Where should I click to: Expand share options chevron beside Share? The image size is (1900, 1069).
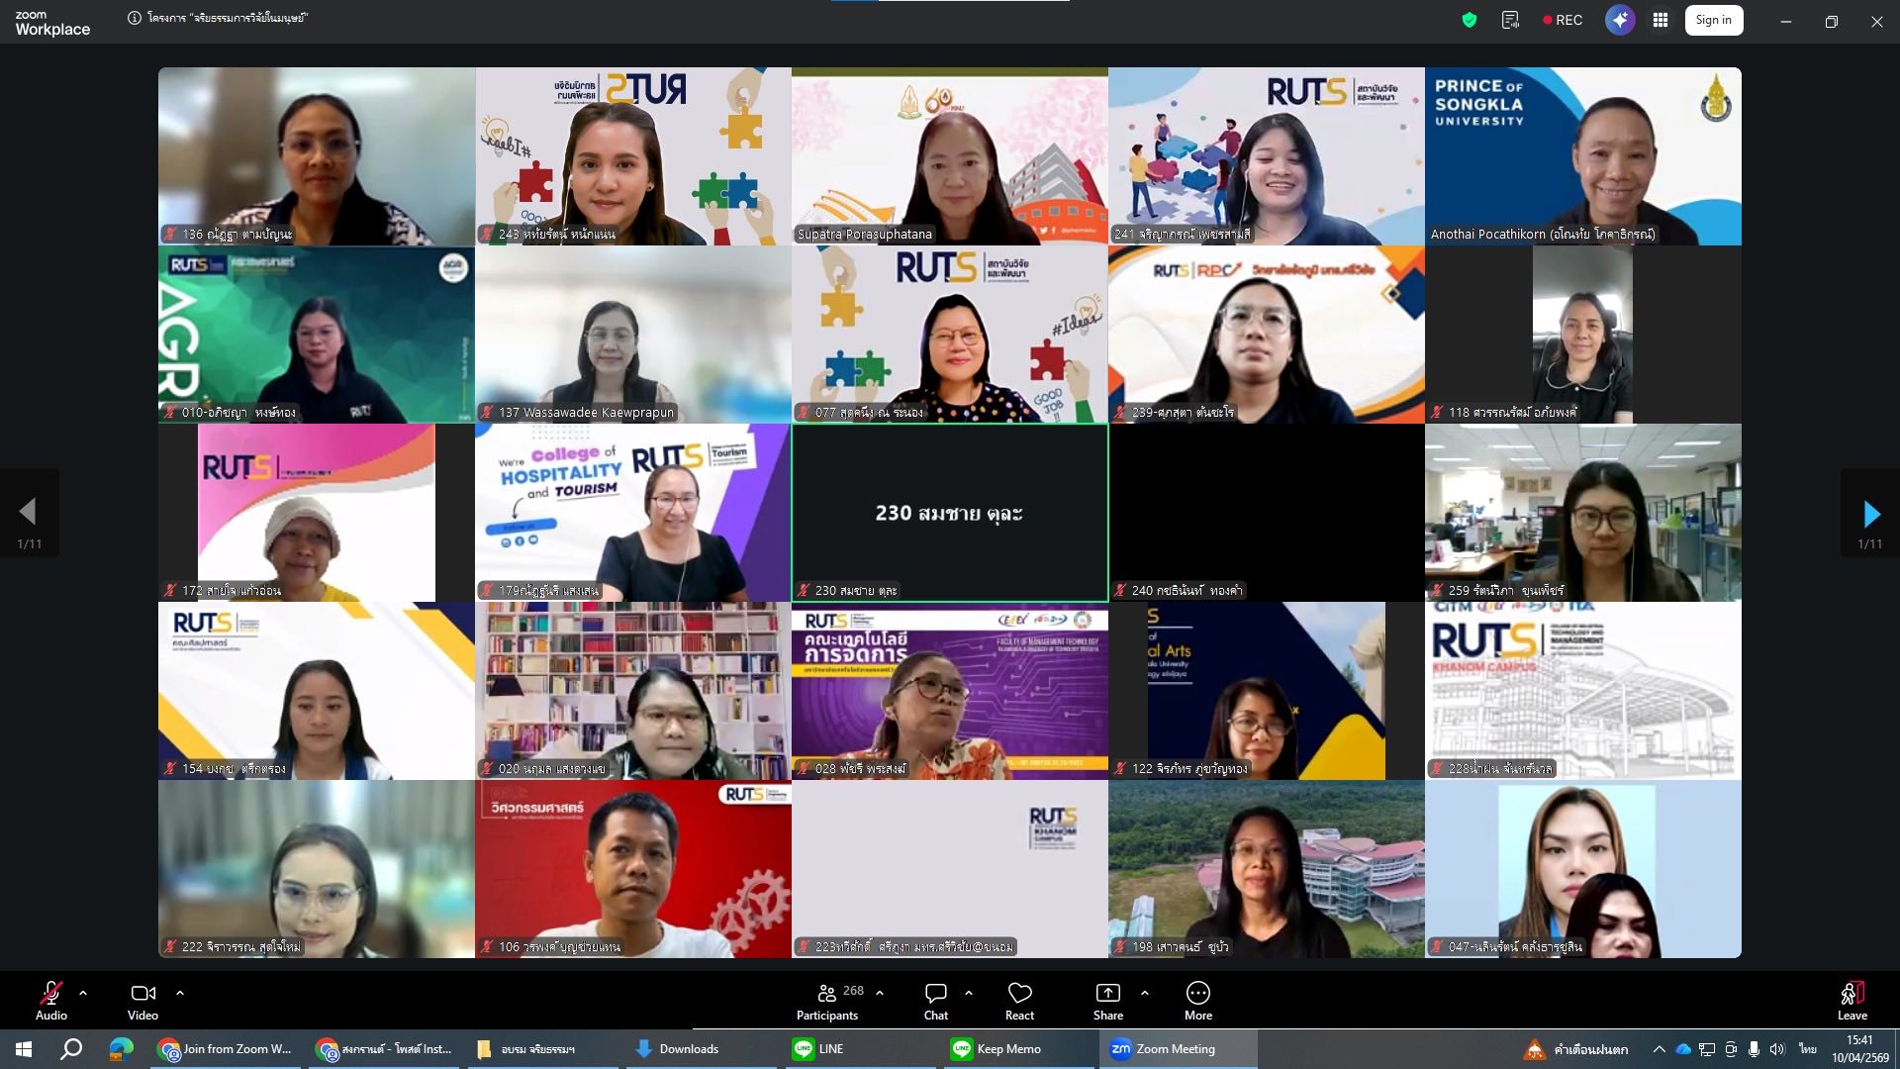1145,992
